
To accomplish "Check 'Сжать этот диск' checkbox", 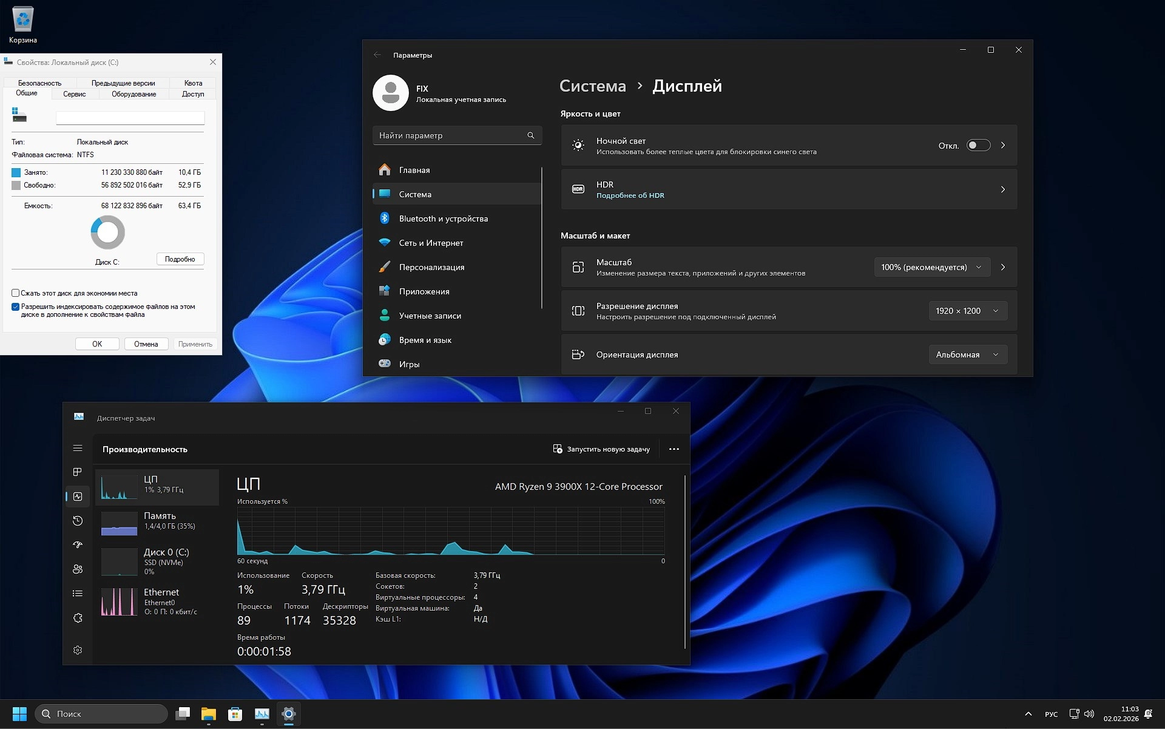I will coord(16,293).
